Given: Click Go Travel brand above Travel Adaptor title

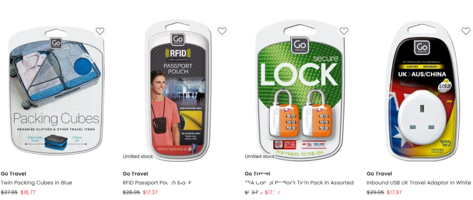Looking at the screenshot, I should coord(379,174).
